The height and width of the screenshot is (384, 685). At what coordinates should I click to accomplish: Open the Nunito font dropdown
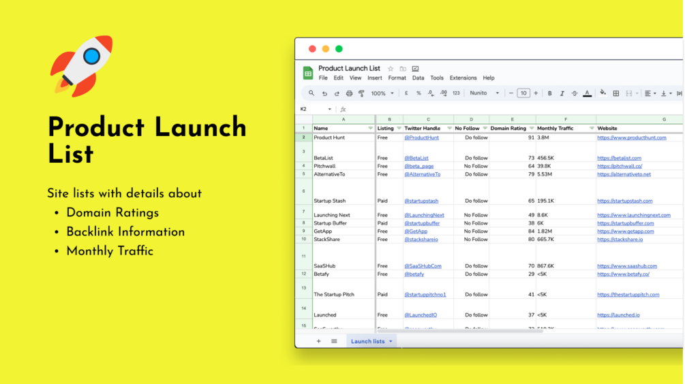coord(484,93)
